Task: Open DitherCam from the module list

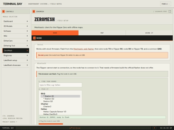Action: [x=16, y=41]
